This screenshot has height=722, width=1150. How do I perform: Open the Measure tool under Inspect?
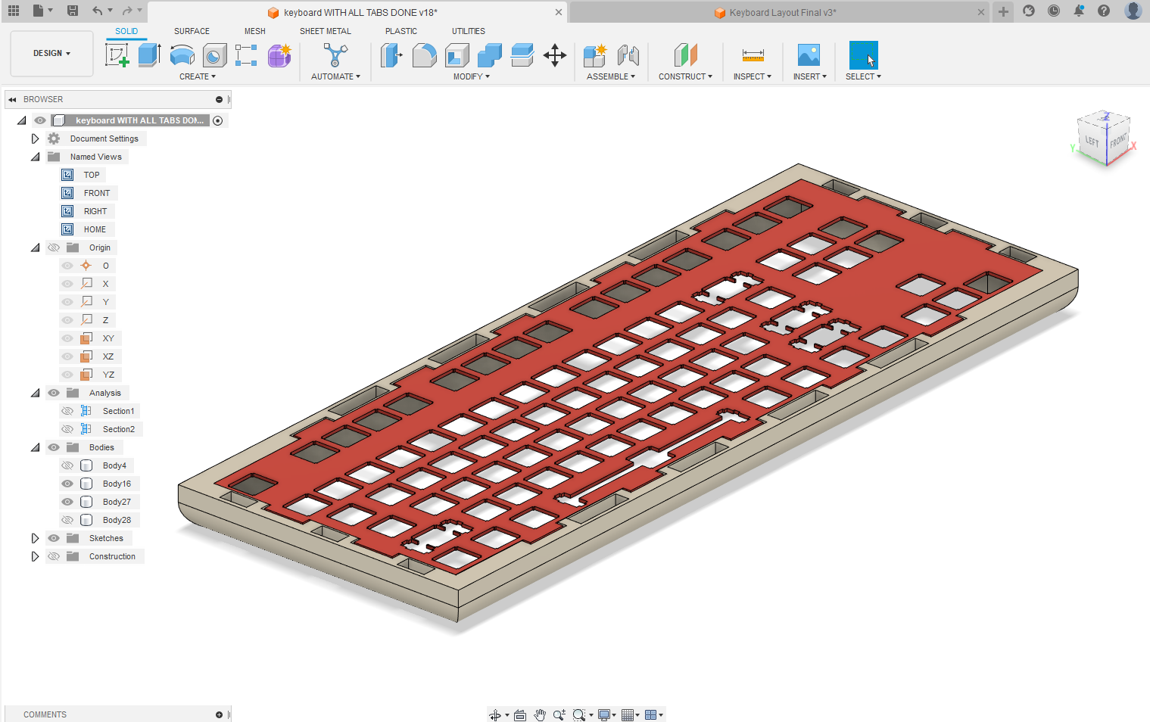pos(753,55)
